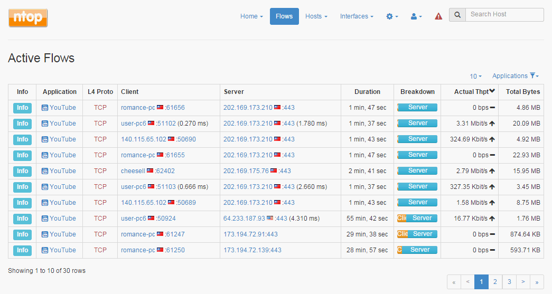This screenshot has height=294, width=552.
Task: Click the search magnifier icon
Action: click(x=457, y=15)
